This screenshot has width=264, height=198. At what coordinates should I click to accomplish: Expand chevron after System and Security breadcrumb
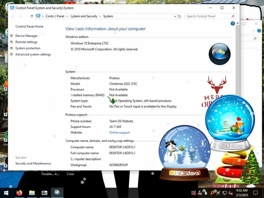[100, 16]
